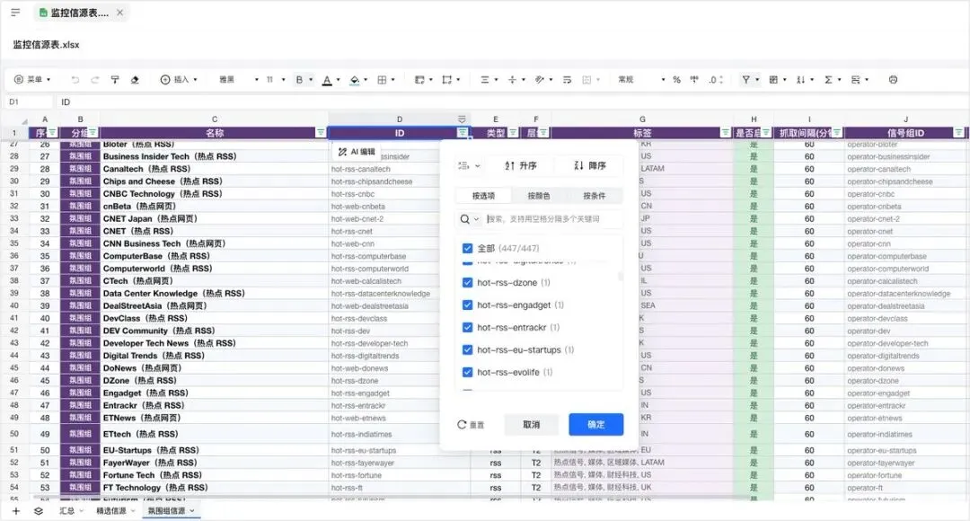Open the font size 11 dropdown
Image resolution: width=970 pixels, height=521 pixels.
coord(276,80)
